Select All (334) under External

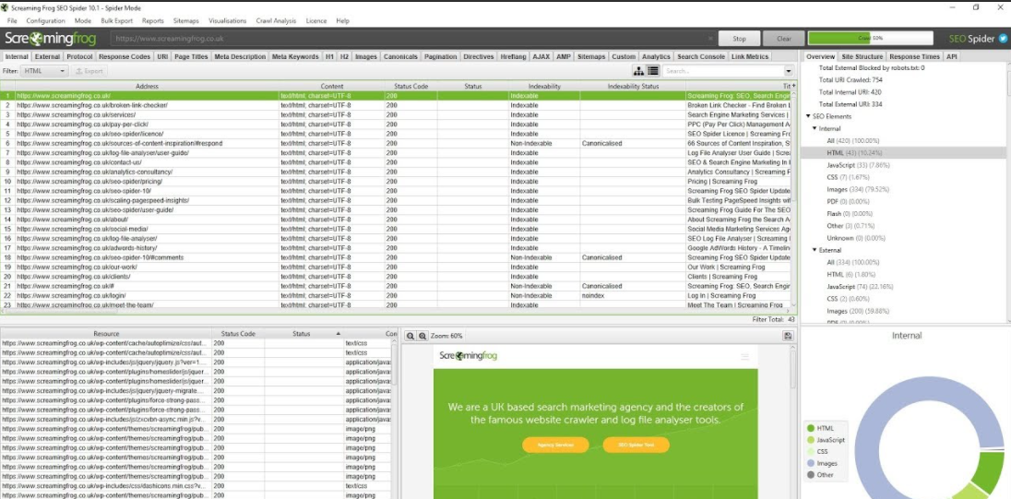853,262
